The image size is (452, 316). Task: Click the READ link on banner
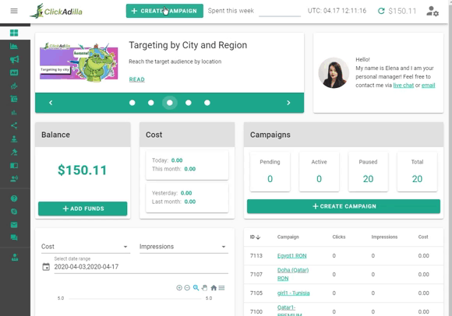tap(137, 79)
